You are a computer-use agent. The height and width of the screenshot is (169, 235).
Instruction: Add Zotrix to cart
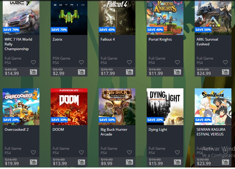pyautogui.click(x=81, y=72)
